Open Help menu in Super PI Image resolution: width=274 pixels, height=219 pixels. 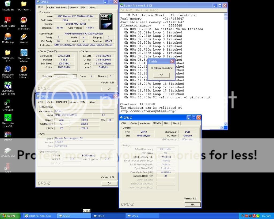[x=154, y=10]
